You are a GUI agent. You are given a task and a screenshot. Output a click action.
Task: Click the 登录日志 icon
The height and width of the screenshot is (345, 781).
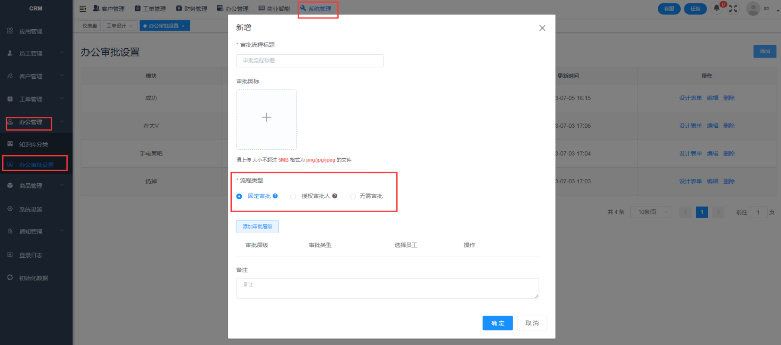click(10, 255)
